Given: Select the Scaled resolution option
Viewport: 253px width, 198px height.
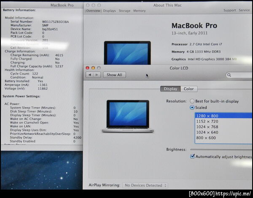Looking at the screenshot, I should [192, 108].
